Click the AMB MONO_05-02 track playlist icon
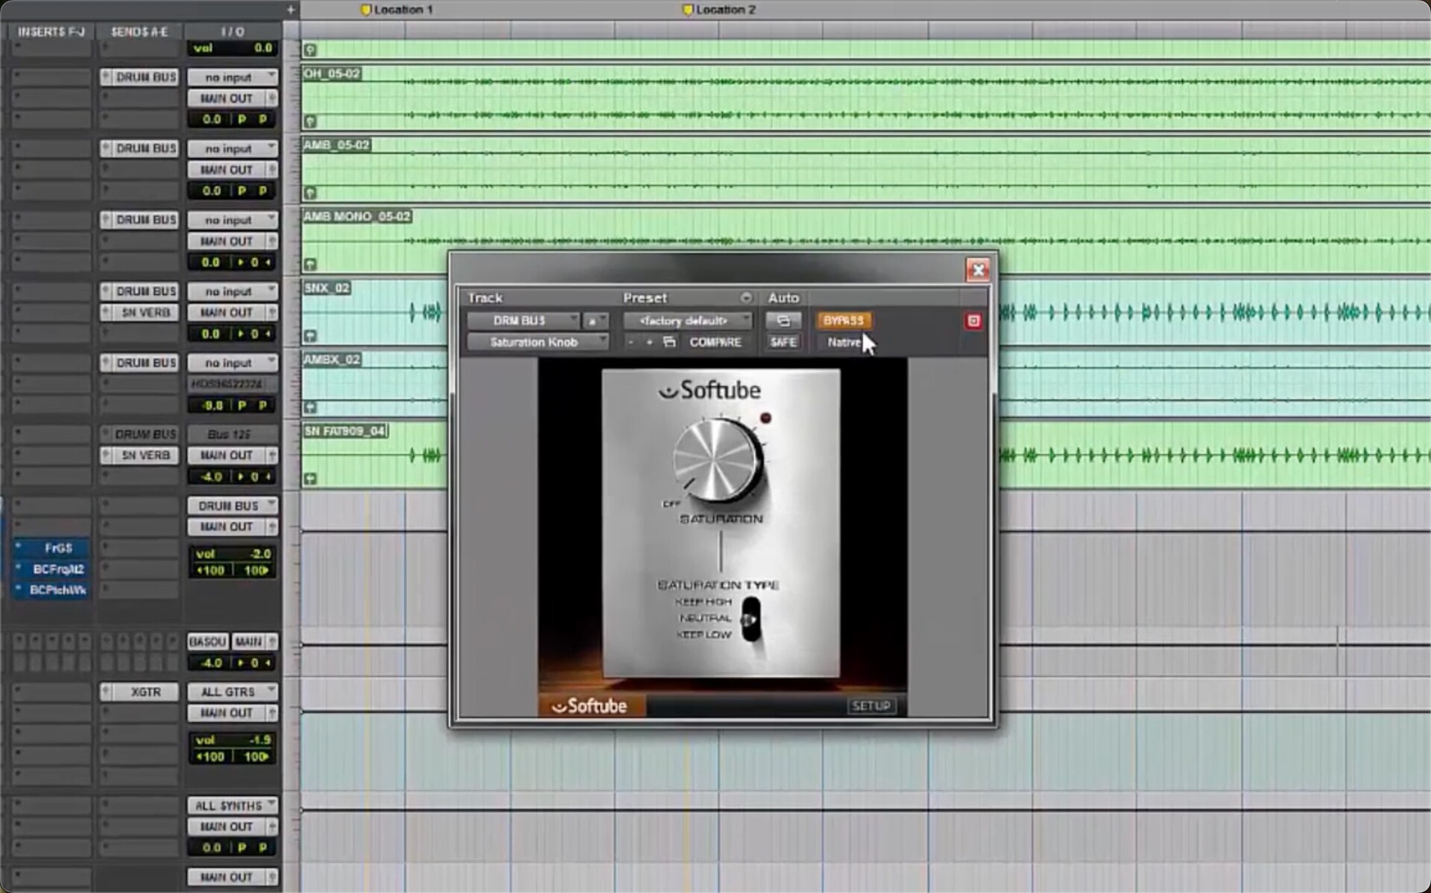 tap(311, 264)
